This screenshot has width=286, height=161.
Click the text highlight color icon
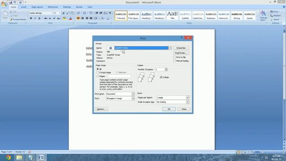(x=64, y=18)
